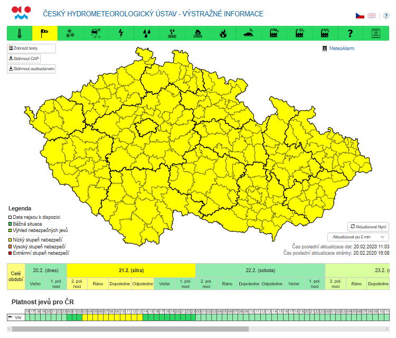Select the 21.2. (zítra) day header

(x=131, y=271)
